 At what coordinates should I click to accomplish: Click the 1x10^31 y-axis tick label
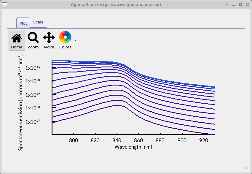[33, 68]
